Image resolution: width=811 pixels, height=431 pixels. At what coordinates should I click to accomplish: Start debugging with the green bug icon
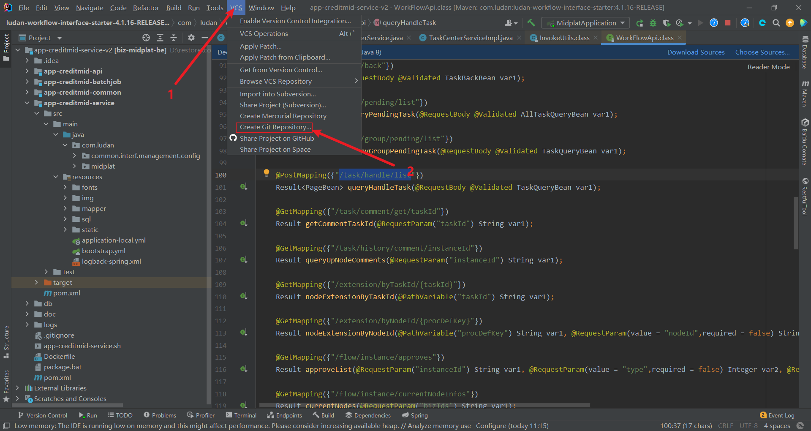(x=653, y=23)
